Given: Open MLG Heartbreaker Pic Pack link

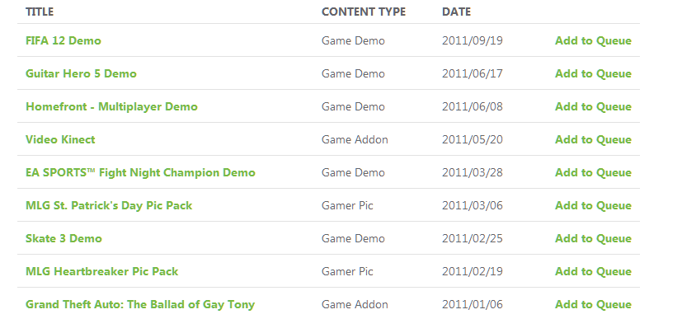Looking at the screenshot, I should tap(101, 272).
